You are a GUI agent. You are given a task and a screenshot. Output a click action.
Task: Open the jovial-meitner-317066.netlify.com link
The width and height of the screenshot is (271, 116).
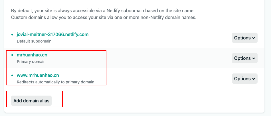pos(52,35)
